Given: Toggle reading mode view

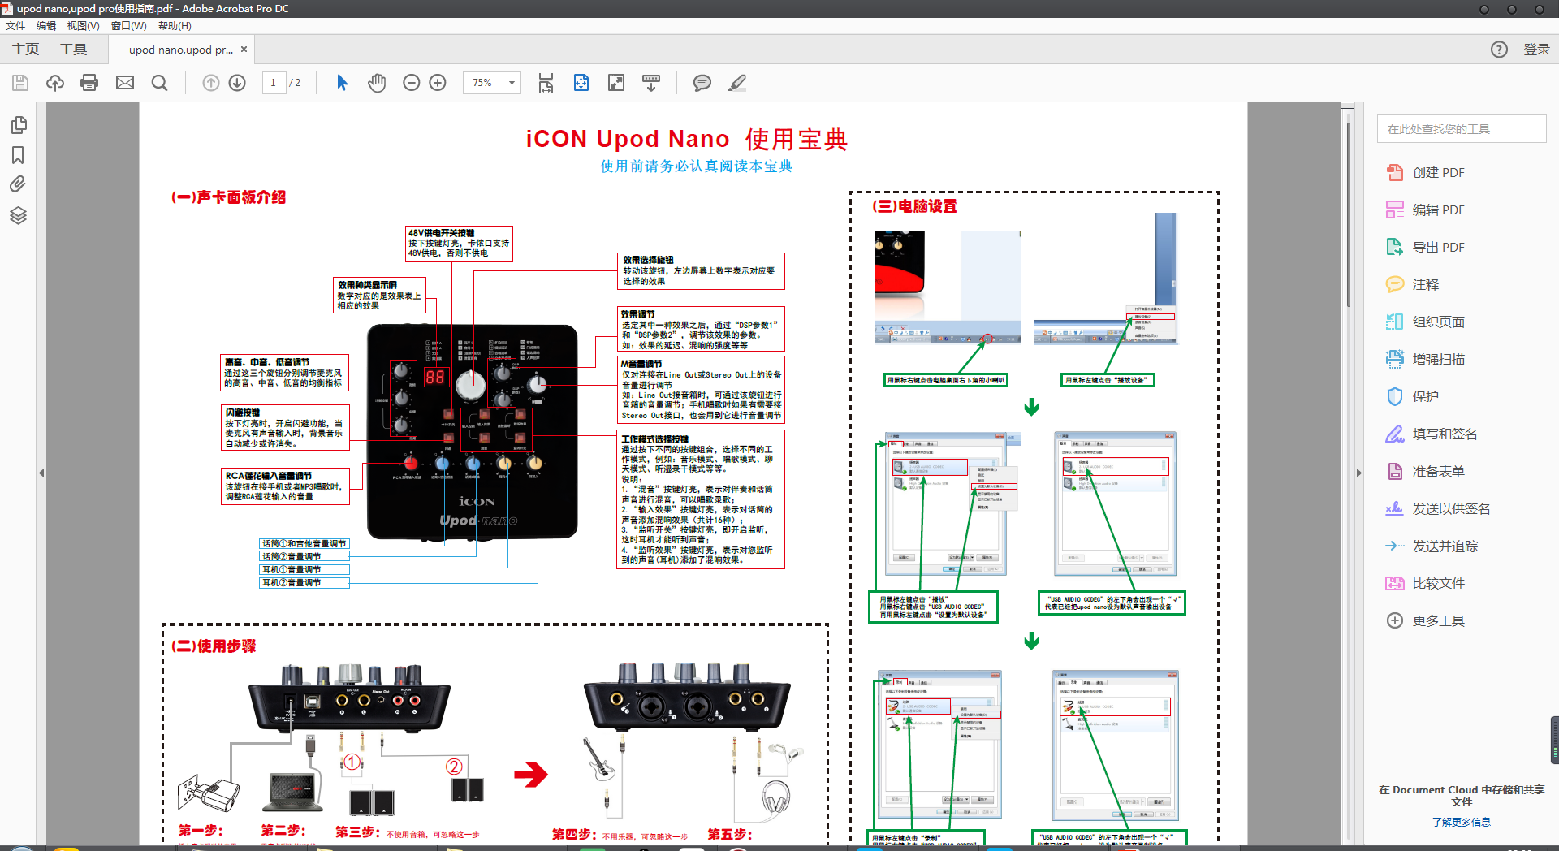Looking at the screenshot, I should (x=616, y=82).
